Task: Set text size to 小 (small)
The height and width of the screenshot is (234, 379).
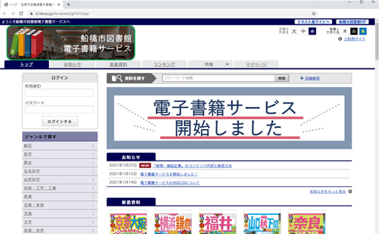Action: coord(312,32)
